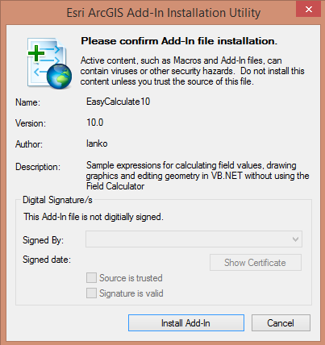
Task: Click the Digital Signature/s group label
Action: click(57, 200)
